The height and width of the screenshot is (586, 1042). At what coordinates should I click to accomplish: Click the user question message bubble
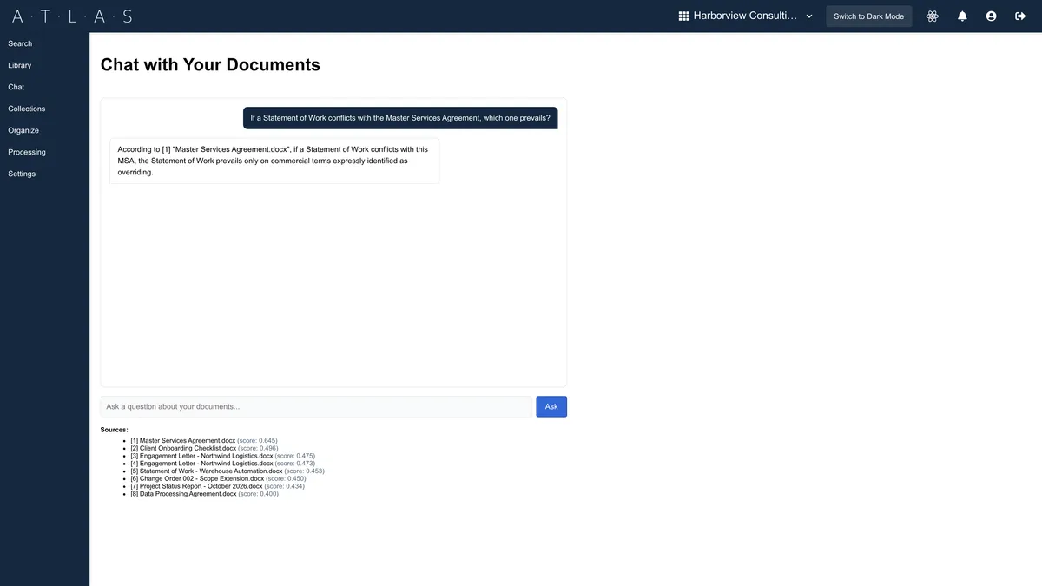point(400,118)
